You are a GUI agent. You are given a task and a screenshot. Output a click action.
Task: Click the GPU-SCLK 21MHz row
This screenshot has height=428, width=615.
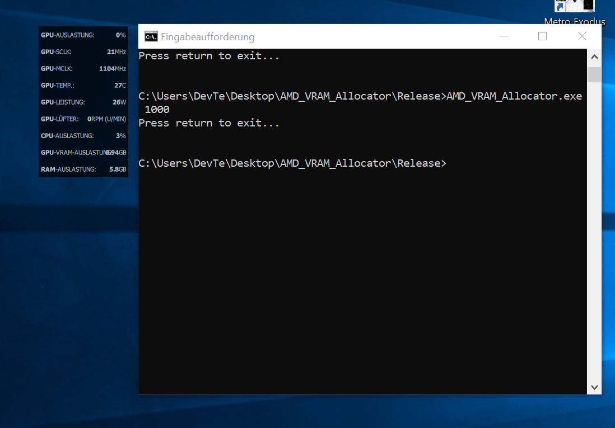tap(83, 51)
